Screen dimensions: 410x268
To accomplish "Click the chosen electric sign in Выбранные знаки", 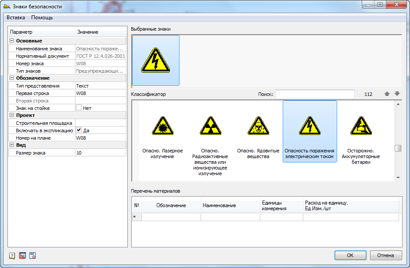I will coord(156,60).
